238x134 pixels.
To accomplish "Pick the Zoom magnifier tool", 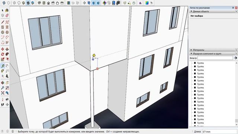I will coord(3,88).
